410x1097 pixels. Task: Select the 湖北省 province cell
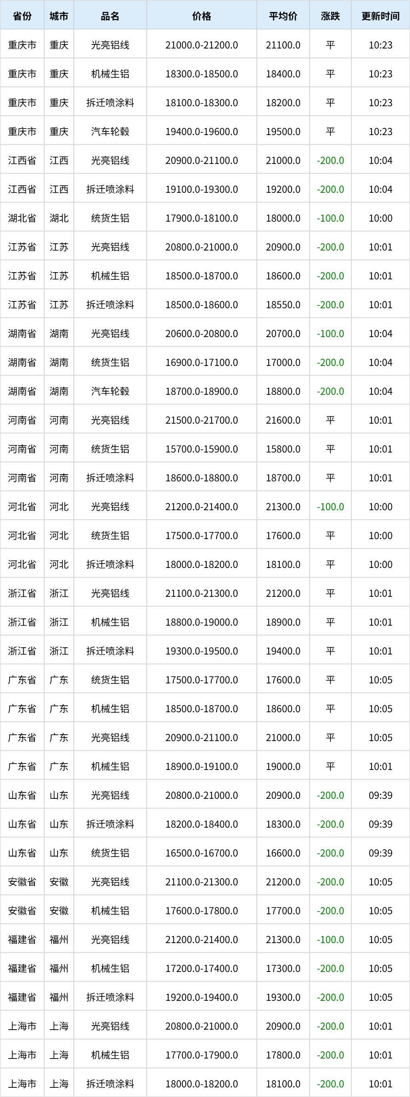point(22,218)
